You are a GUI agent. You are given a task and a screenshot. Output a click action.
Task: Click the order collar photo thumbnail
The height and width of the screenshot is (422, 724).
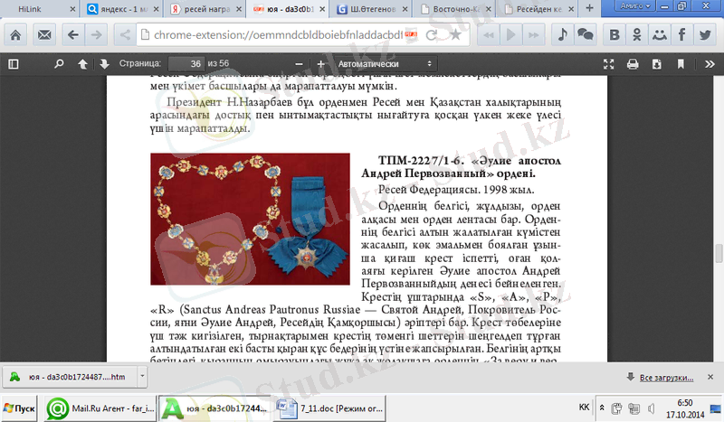pos(250,219)
